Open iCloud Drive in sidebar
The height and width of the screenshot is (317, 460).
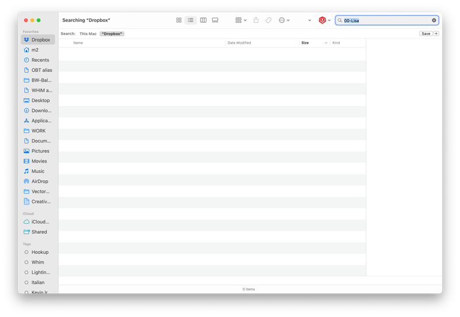(38, 222)
